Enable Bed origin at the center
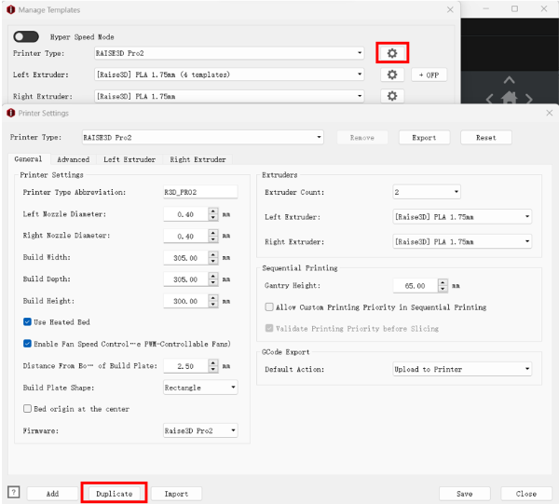 [x=27, y=409]
